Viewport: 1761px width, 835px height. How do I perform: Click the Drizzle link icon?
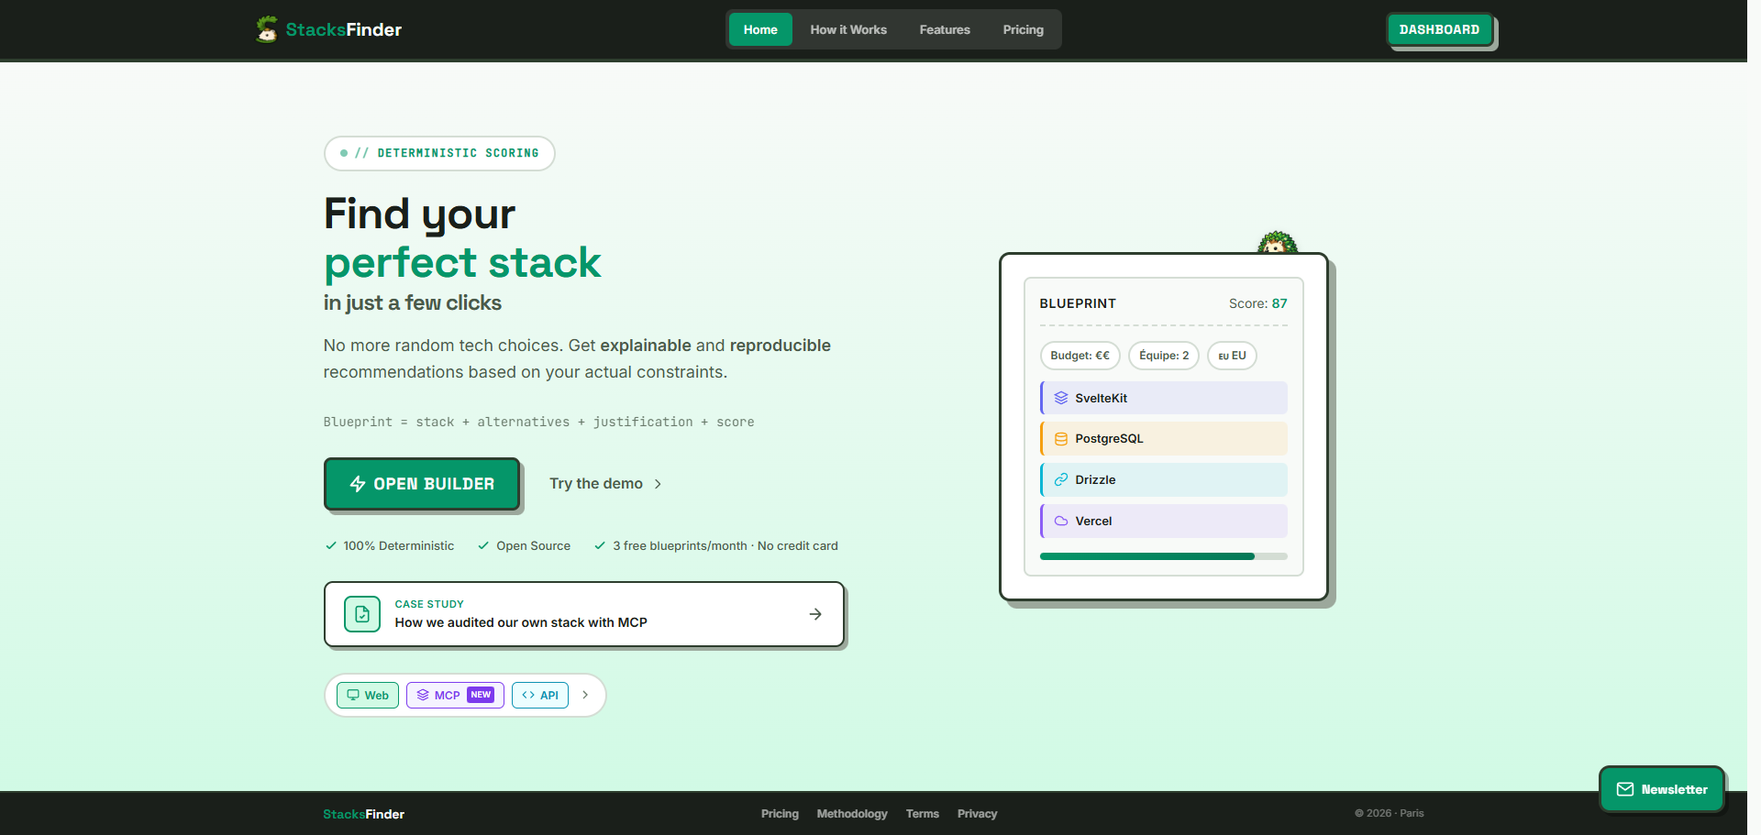[1061, 479]
